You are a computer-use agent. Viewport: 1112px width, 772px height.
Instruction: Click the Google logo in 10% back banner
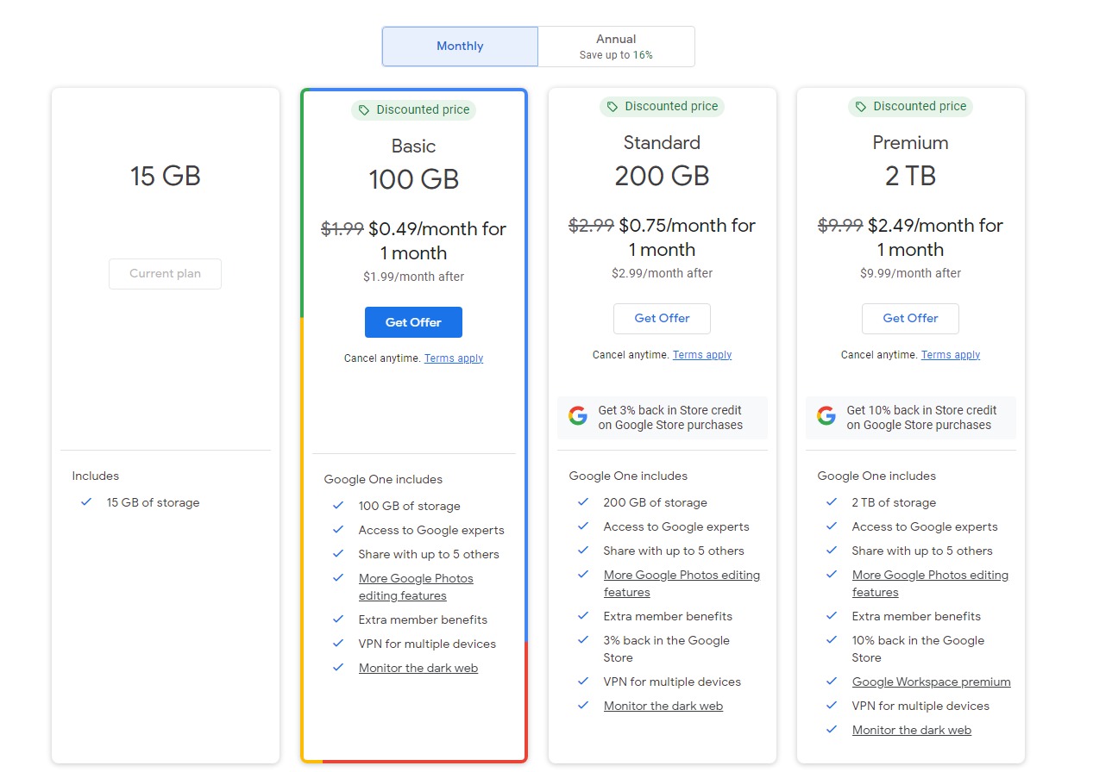pos(826,416)
